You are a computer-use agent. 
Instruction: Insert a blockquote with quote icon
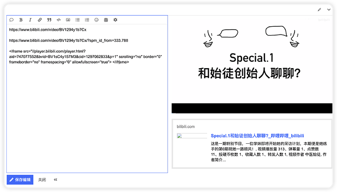pyautogui.click(x=49, y=20)
